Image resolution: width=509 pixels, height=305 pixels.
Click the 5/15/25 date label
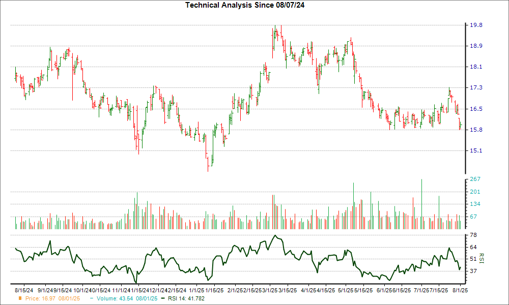[x=363, y=290]
